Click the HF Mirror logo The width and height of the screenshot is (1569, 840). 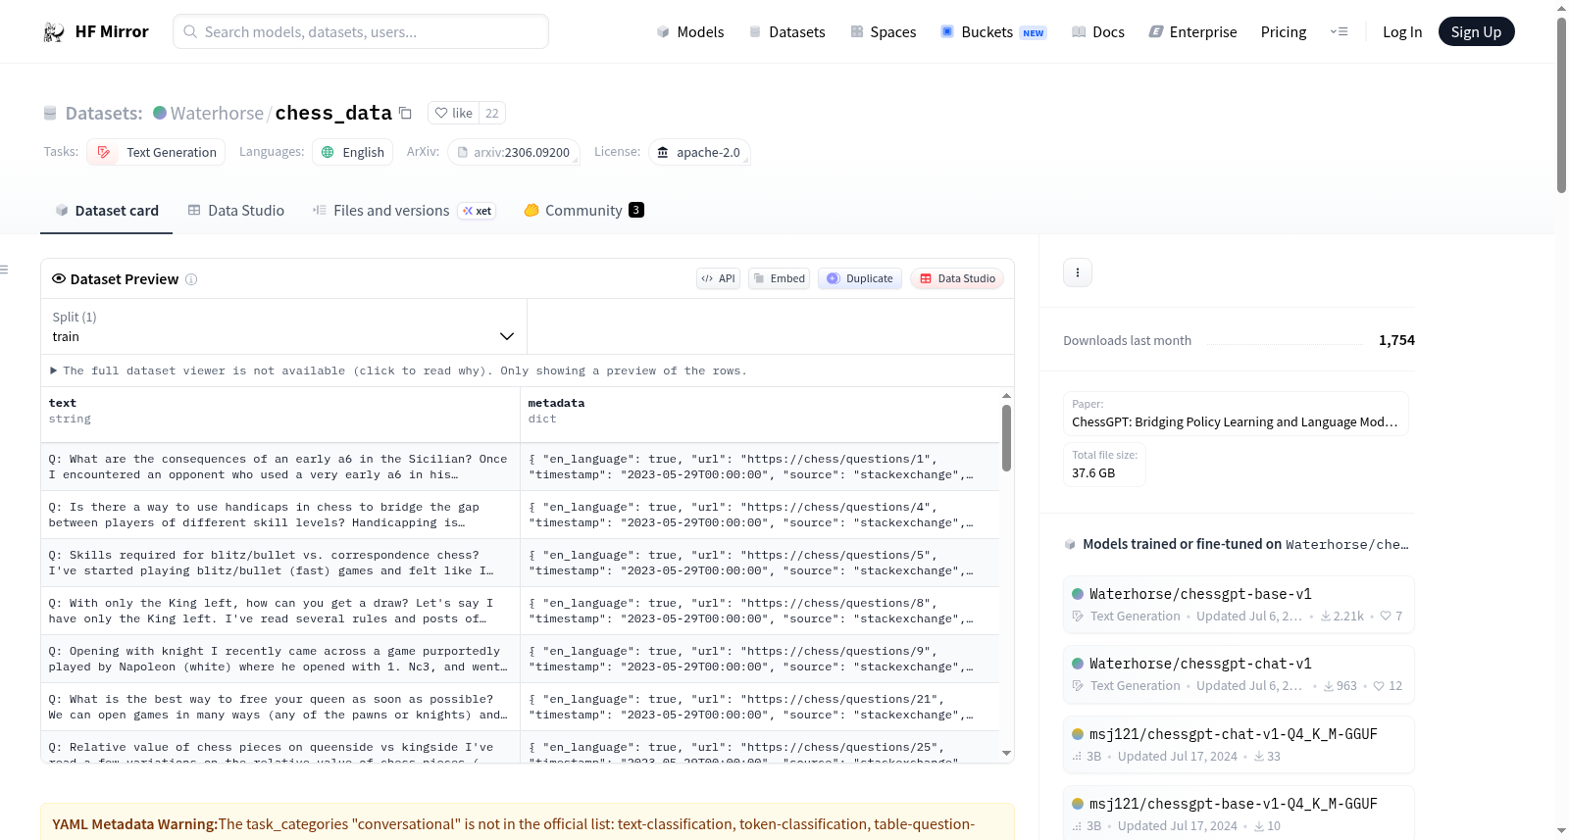[96, 31]
